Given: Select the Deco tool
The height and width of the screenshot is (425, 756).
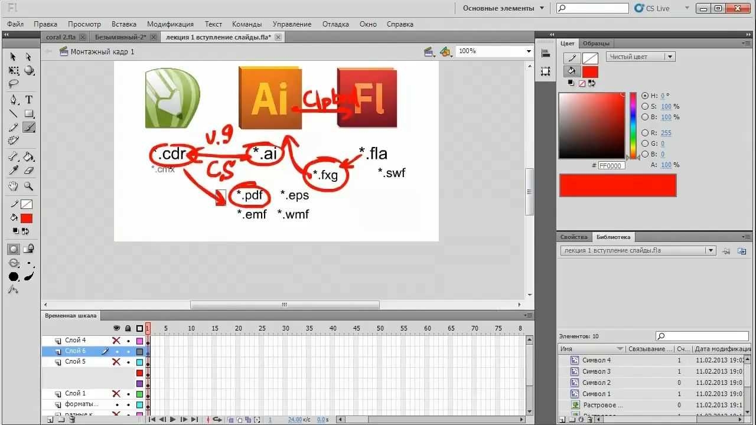Looking at the screenshot, I should 13,140.
